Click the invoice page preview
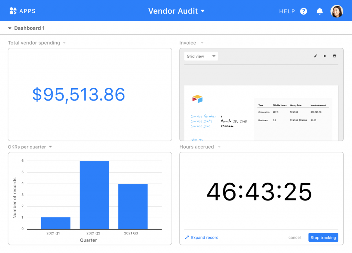Screen dimensions: 352x253 click(x=261, y=113)
